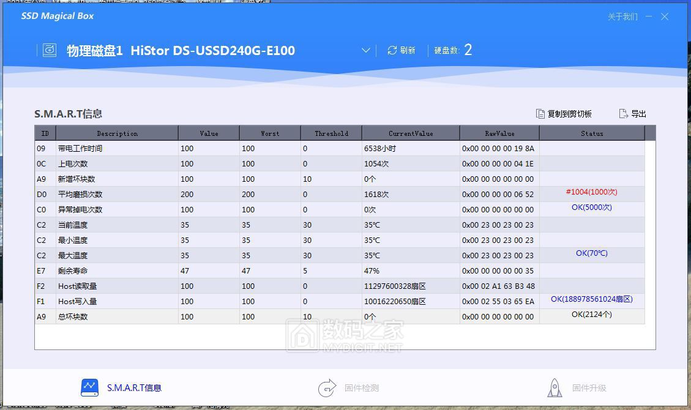Click the S.M.A.R.T信息 chart icon
This screenshot has width=691, height=410.
tap(89, 387)
